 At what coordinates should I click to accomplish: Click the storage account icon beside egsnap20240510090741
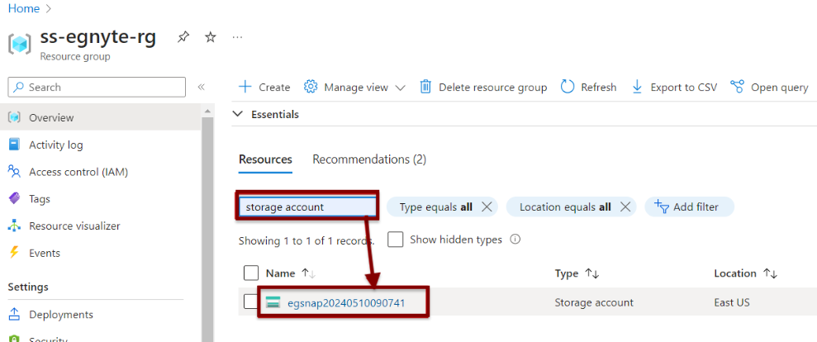click(x=273, y=302)
